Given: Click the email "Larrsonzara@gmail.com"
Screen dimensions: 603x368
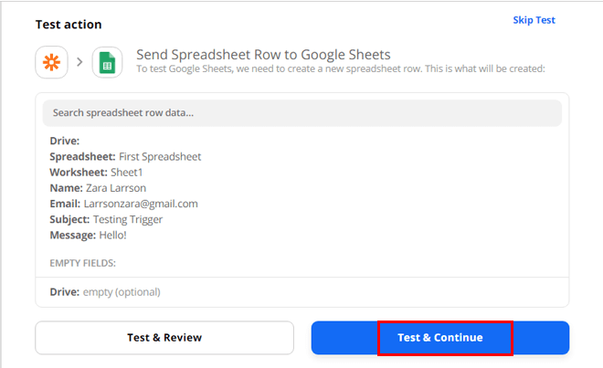Looking at the screenshot, I should point(141,204).
